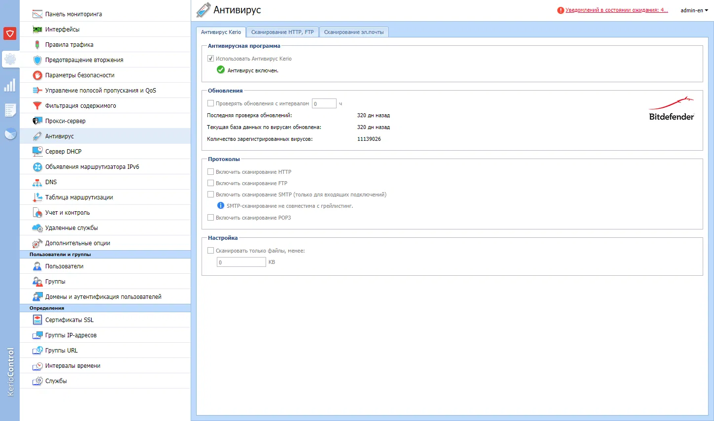The height and width of the screenshot is (421, 714).
Task: Click the update interval hours field
Action: click(324, 103)
